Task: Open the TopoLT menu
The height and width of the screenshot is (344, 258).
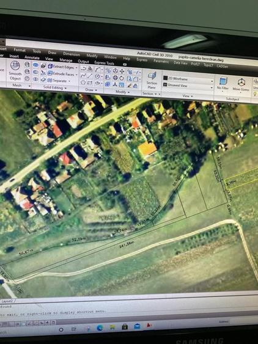Action: (208, 65)
